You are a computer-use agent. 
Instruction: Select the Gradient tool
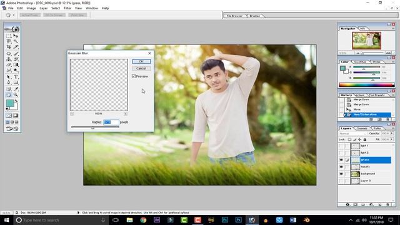click(x=16, y=64)
